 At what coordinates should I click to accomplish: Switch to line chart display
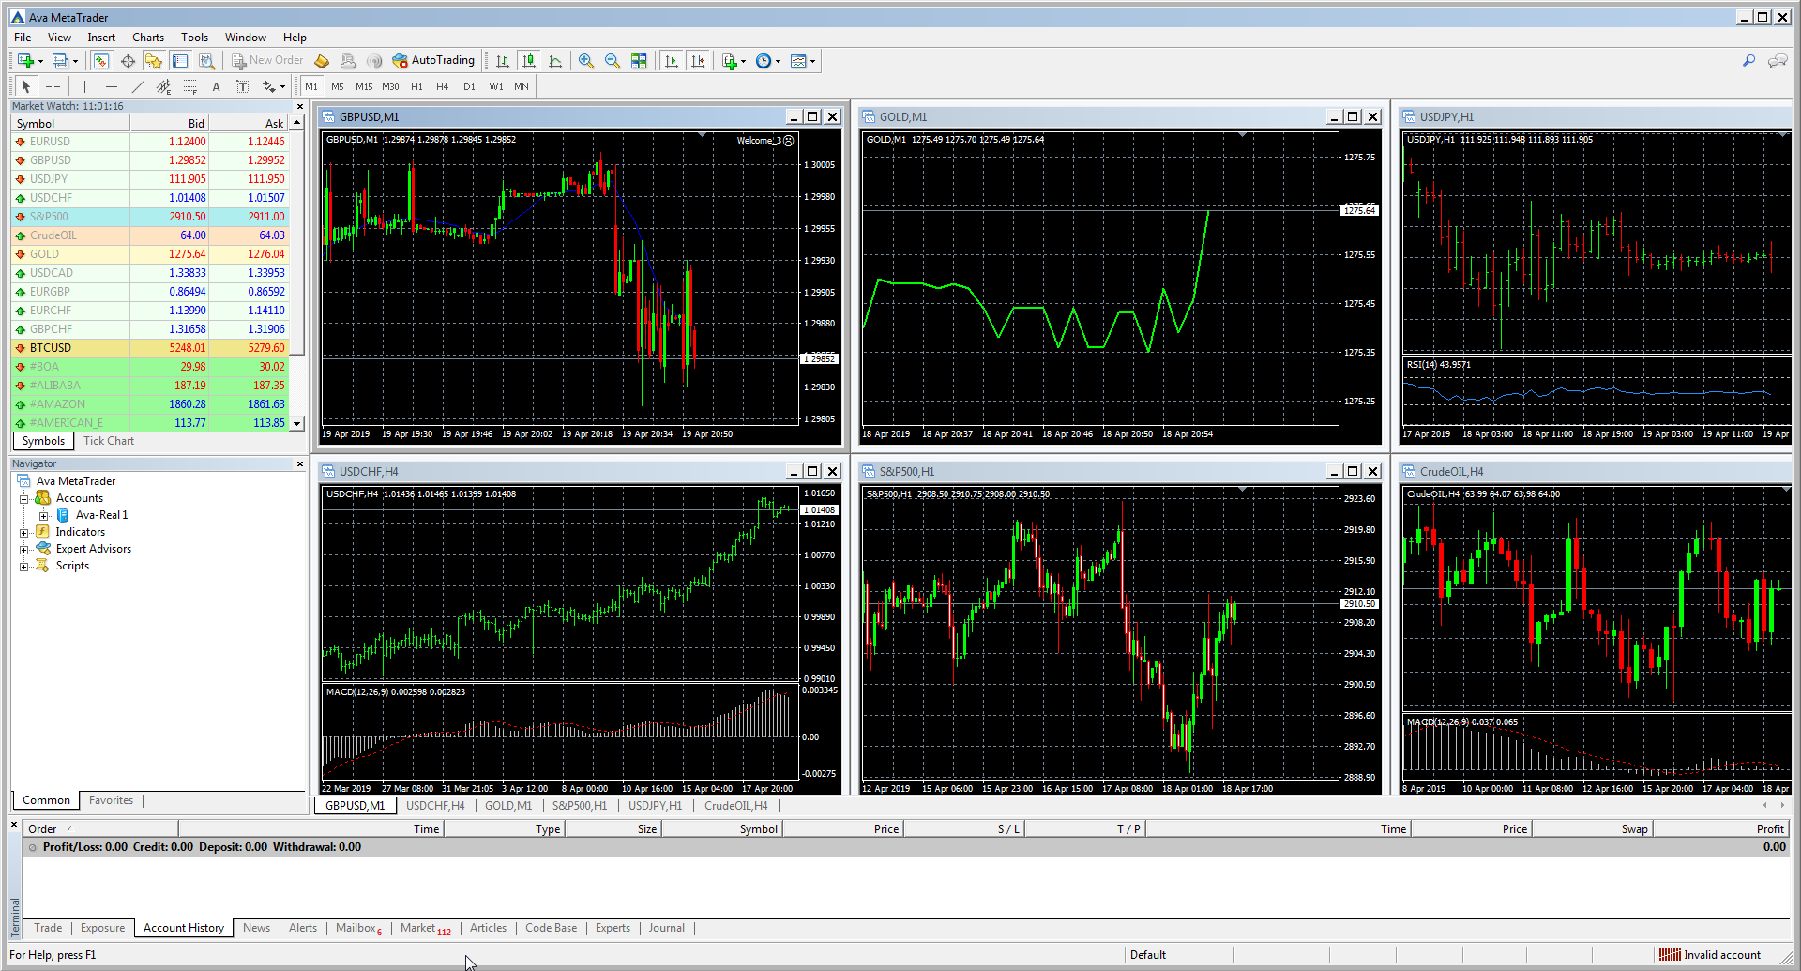coord(555,61)
